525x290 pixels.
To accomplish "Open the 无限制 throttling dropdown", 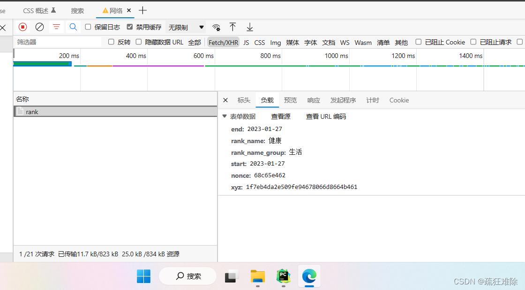I will 184,27.
